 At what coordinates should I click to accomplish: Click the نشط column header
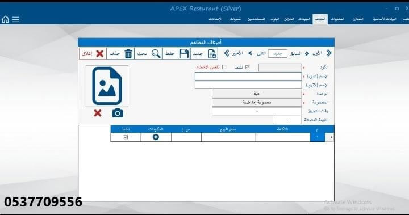[126, 129]
